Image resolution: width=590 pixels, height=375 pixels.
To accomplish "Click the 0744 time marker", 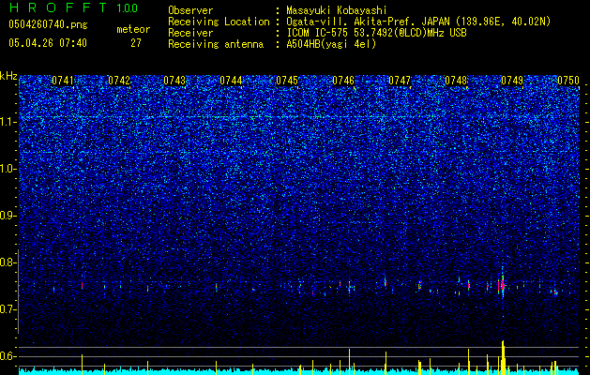I will click(x=231, y=81).
